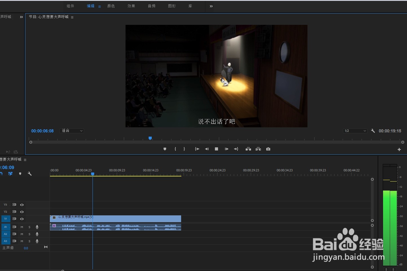Add a marker in the Program monitor
Screen dimensions: 407x271
pos(165,149)
